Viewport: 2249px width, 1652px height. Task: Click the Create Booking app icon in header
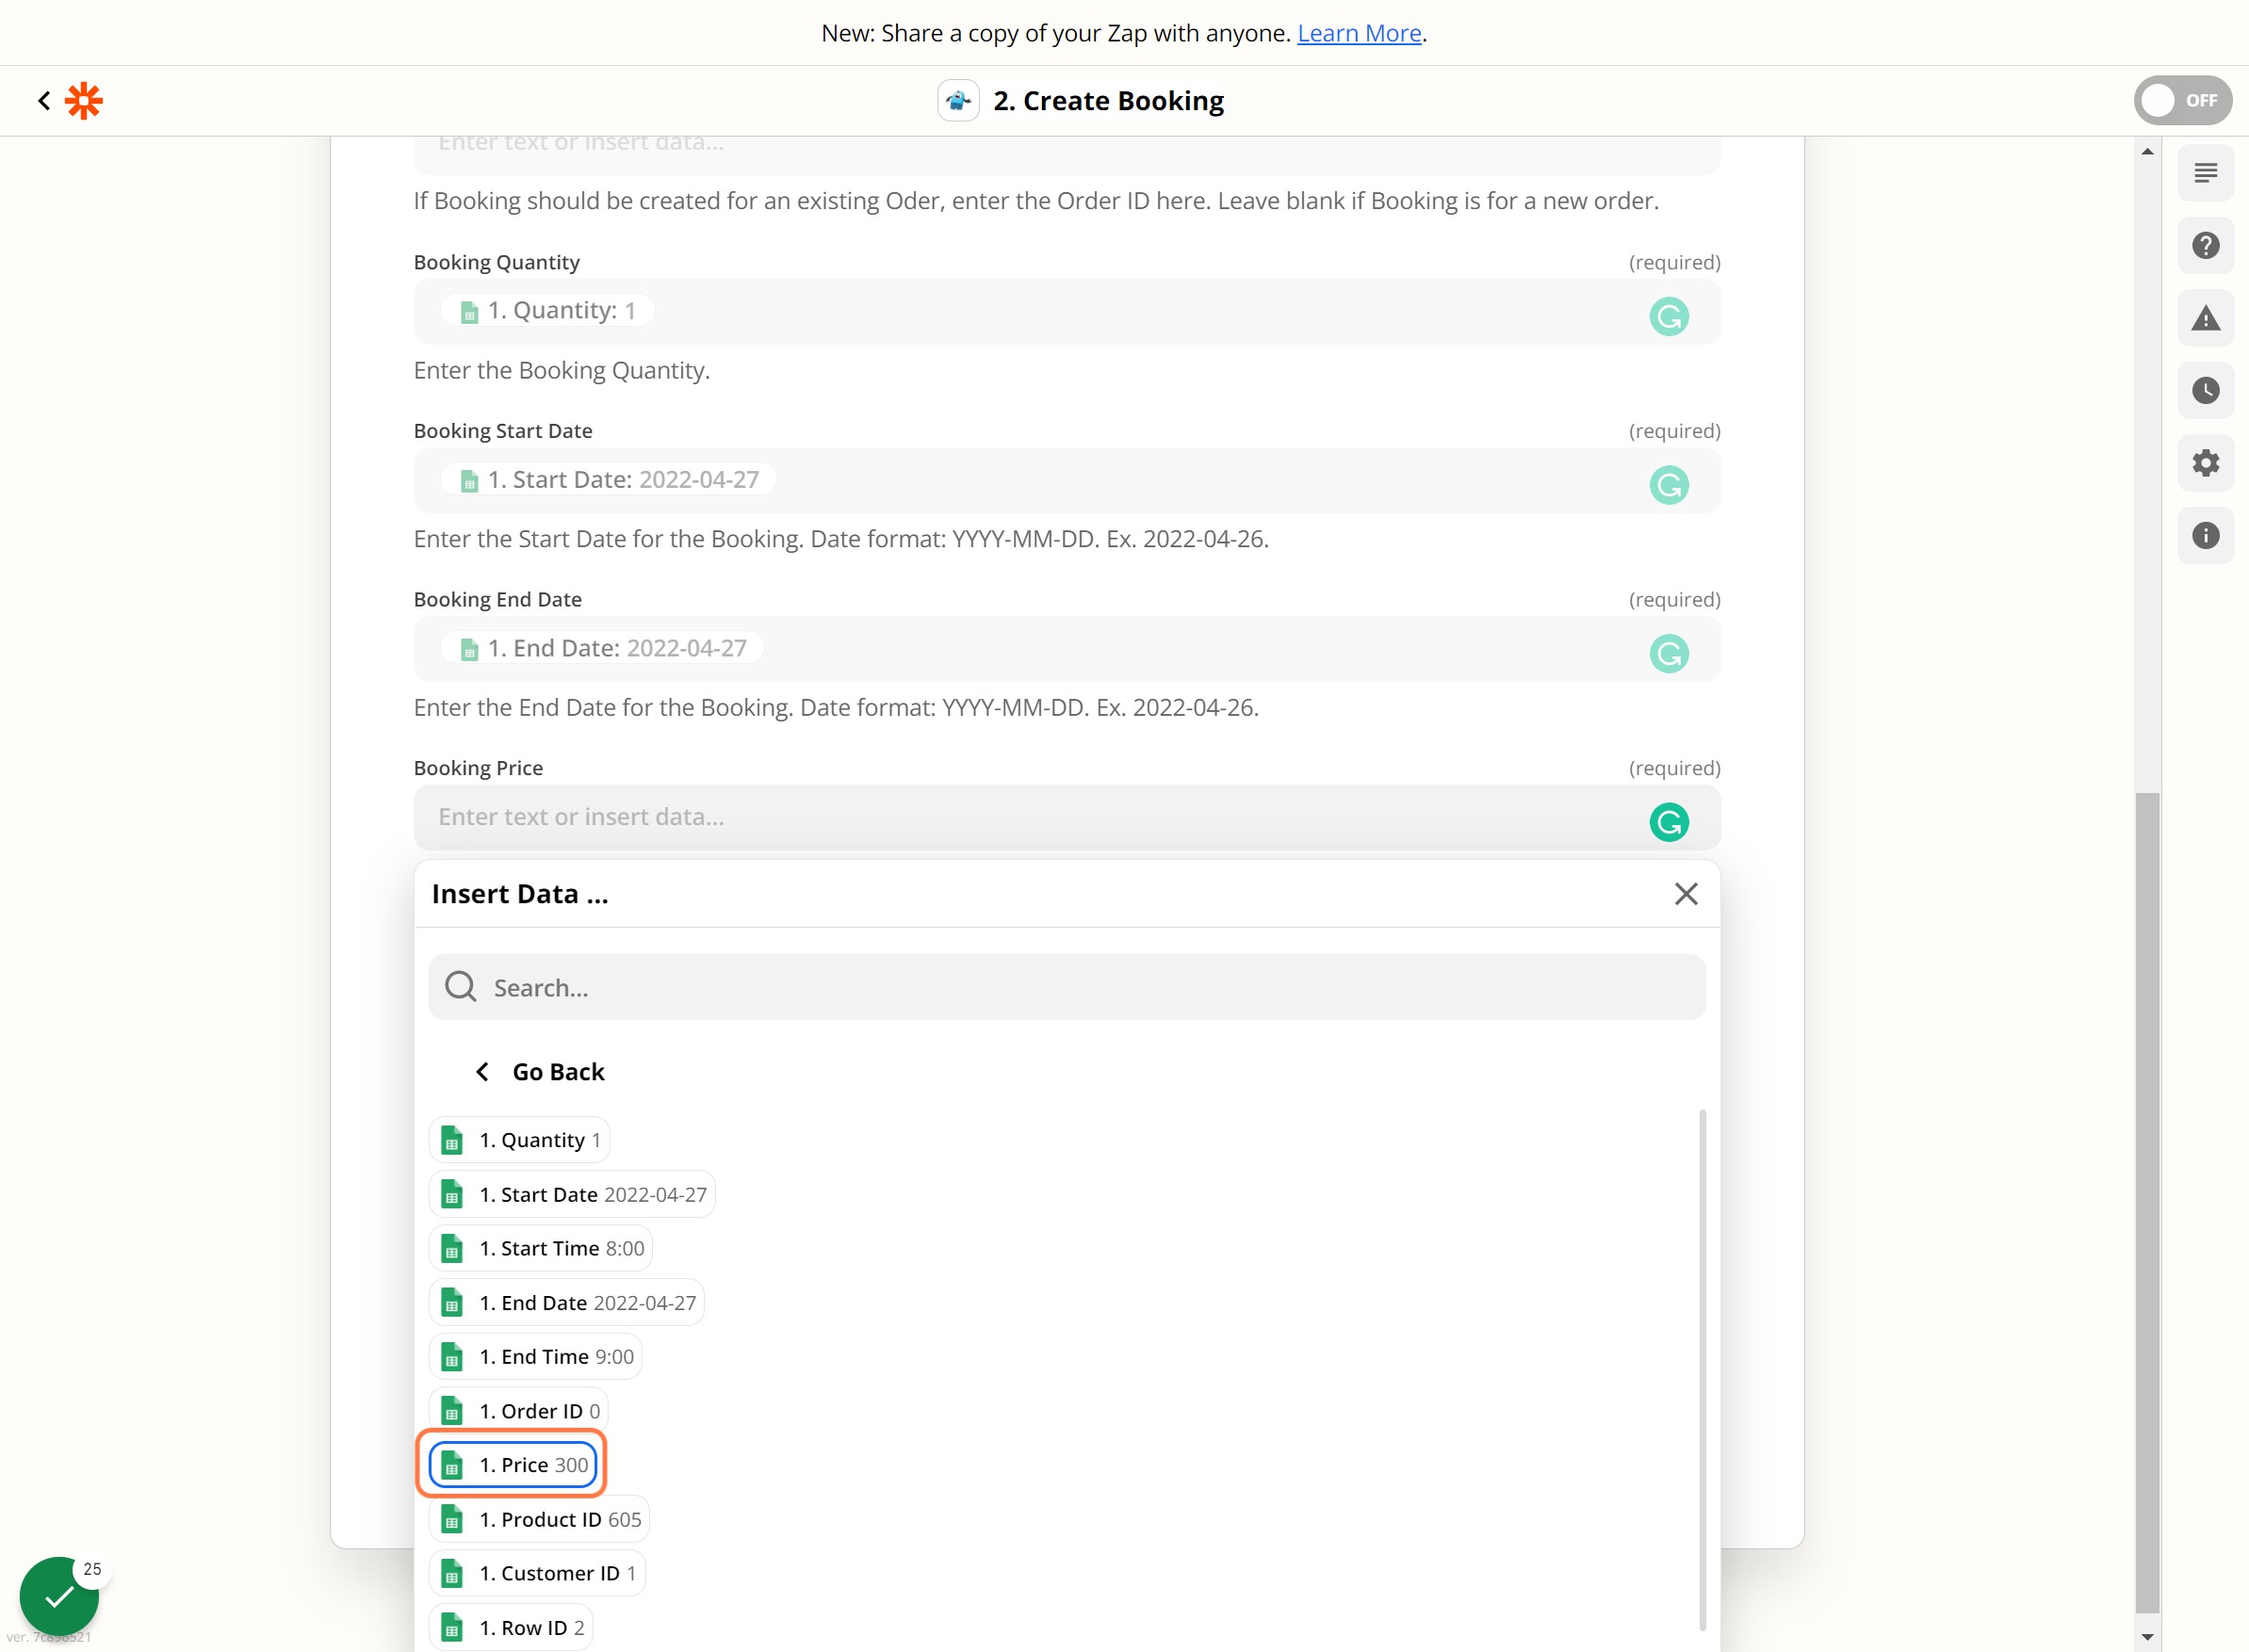tap(957, 100)
